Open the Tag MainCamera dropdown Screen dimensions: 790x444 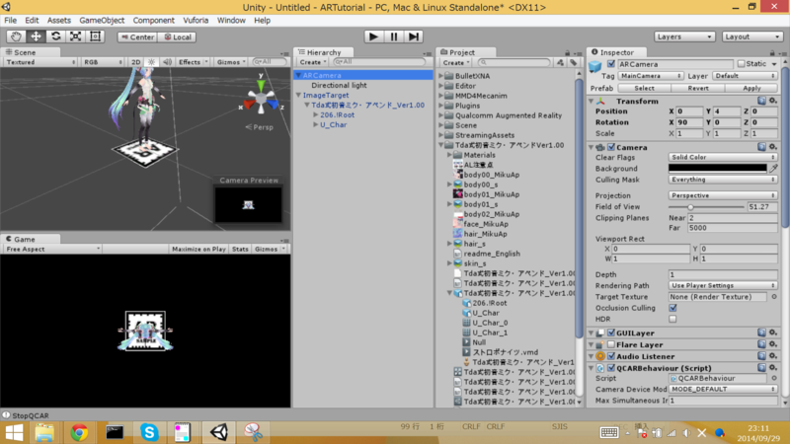point(651,76)
